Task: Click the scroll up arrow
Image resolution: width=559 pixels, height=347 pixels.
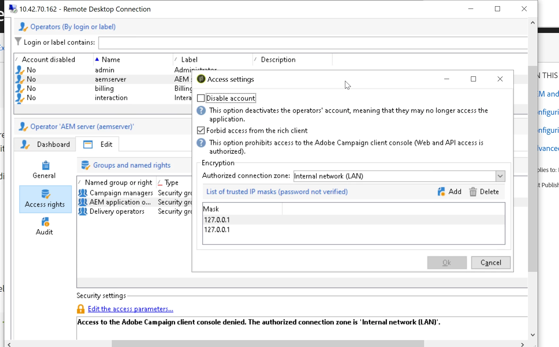Action: click(533, 23)
